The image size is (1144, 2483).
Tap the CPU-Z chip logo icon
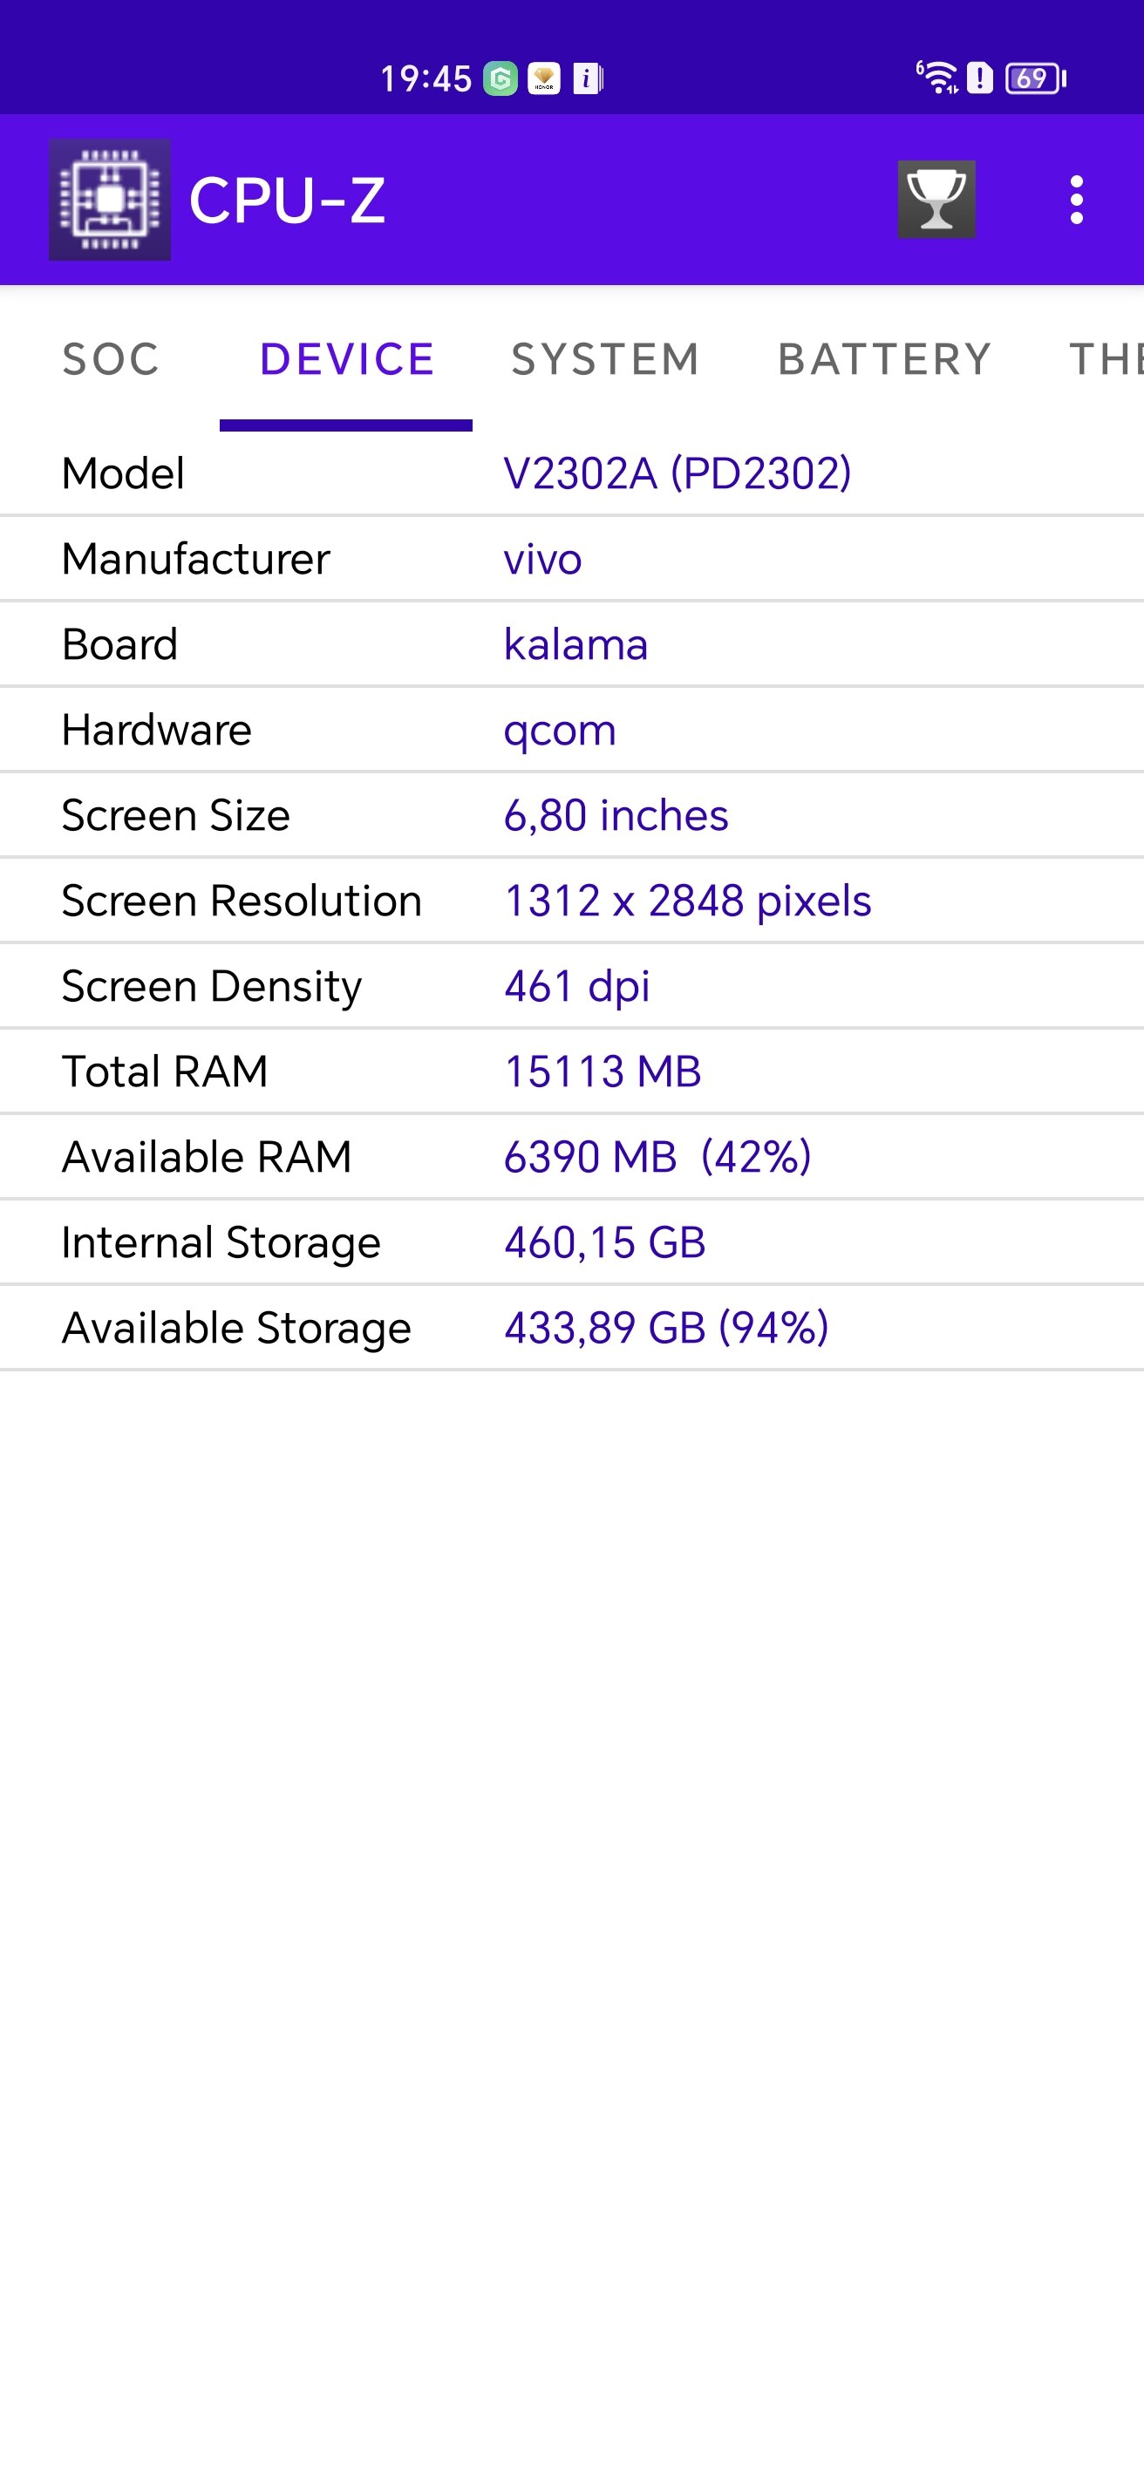click(110, 200)
